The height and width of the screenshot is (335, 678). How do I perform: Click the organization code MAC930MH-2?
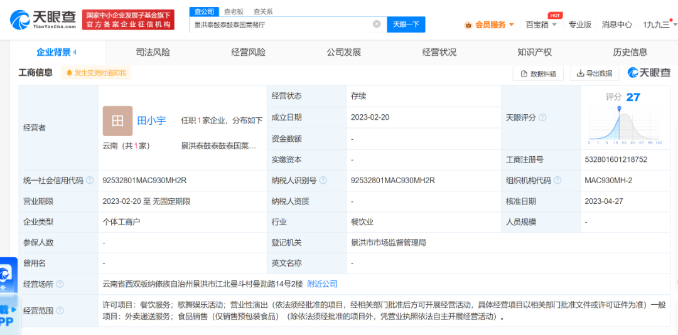[608, 180]
